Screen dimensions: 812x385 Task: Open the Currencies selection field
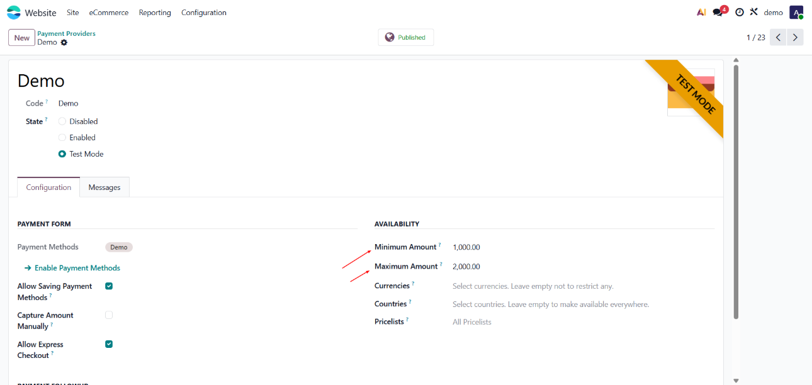tap(533, 286)
